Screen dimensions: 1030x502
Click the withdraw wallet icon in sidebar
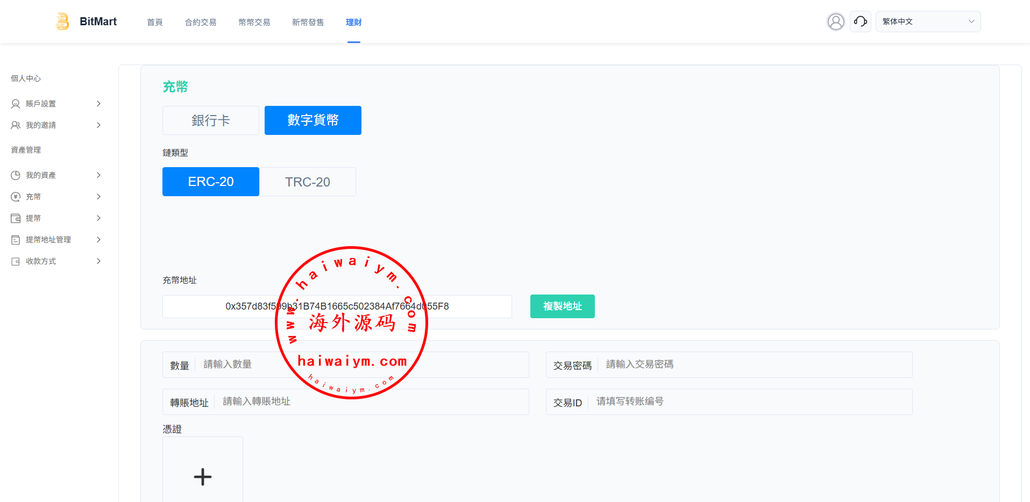pos(16,218)
